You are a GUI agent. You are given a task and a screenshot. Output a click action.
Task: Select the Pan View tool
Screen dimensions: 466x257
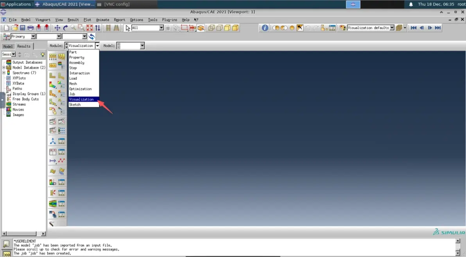pyautogui.click(x=57, y=28)
